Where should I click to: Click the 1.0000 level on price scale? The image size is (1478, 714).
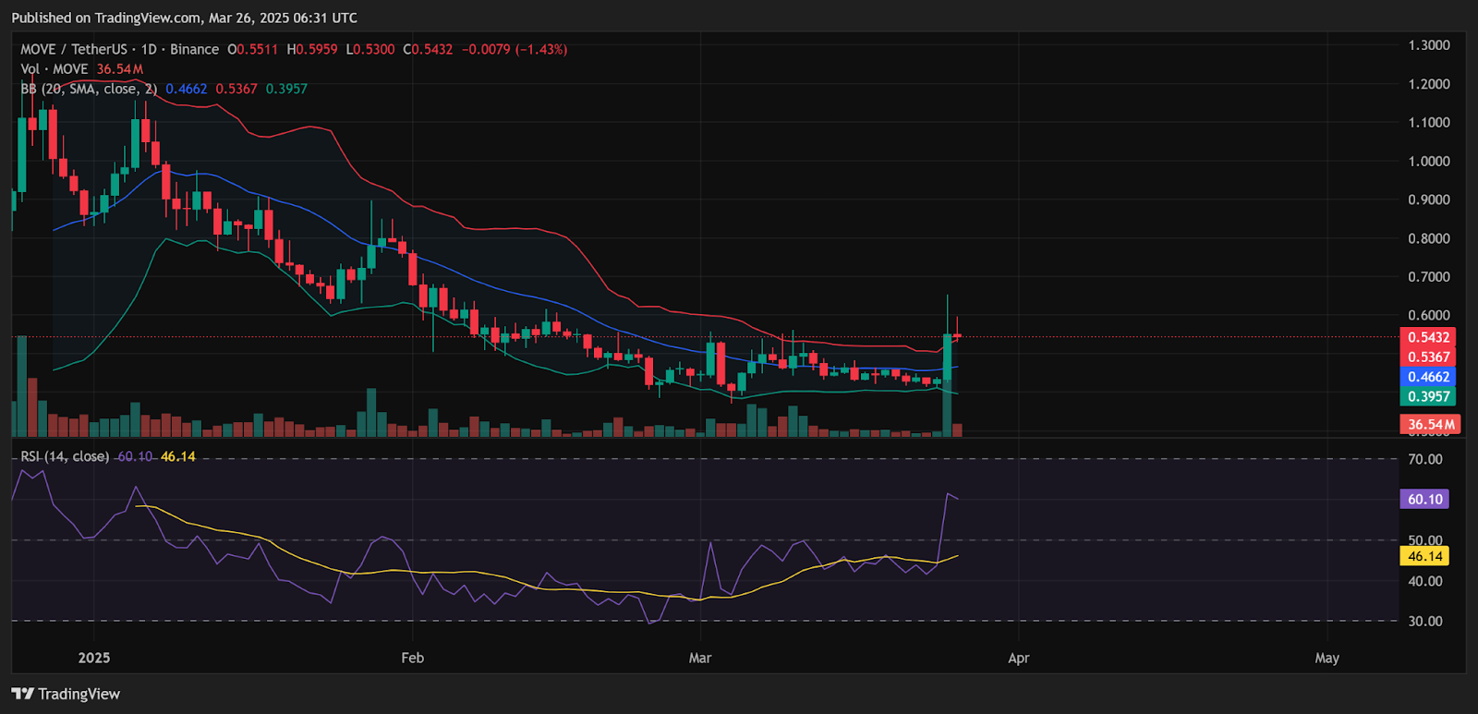1428,161
